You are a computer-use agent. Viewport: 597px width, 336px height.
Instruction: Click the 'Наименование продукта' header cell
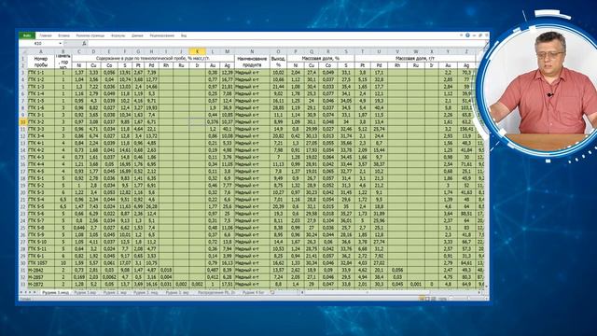click(x=252, y=62)
